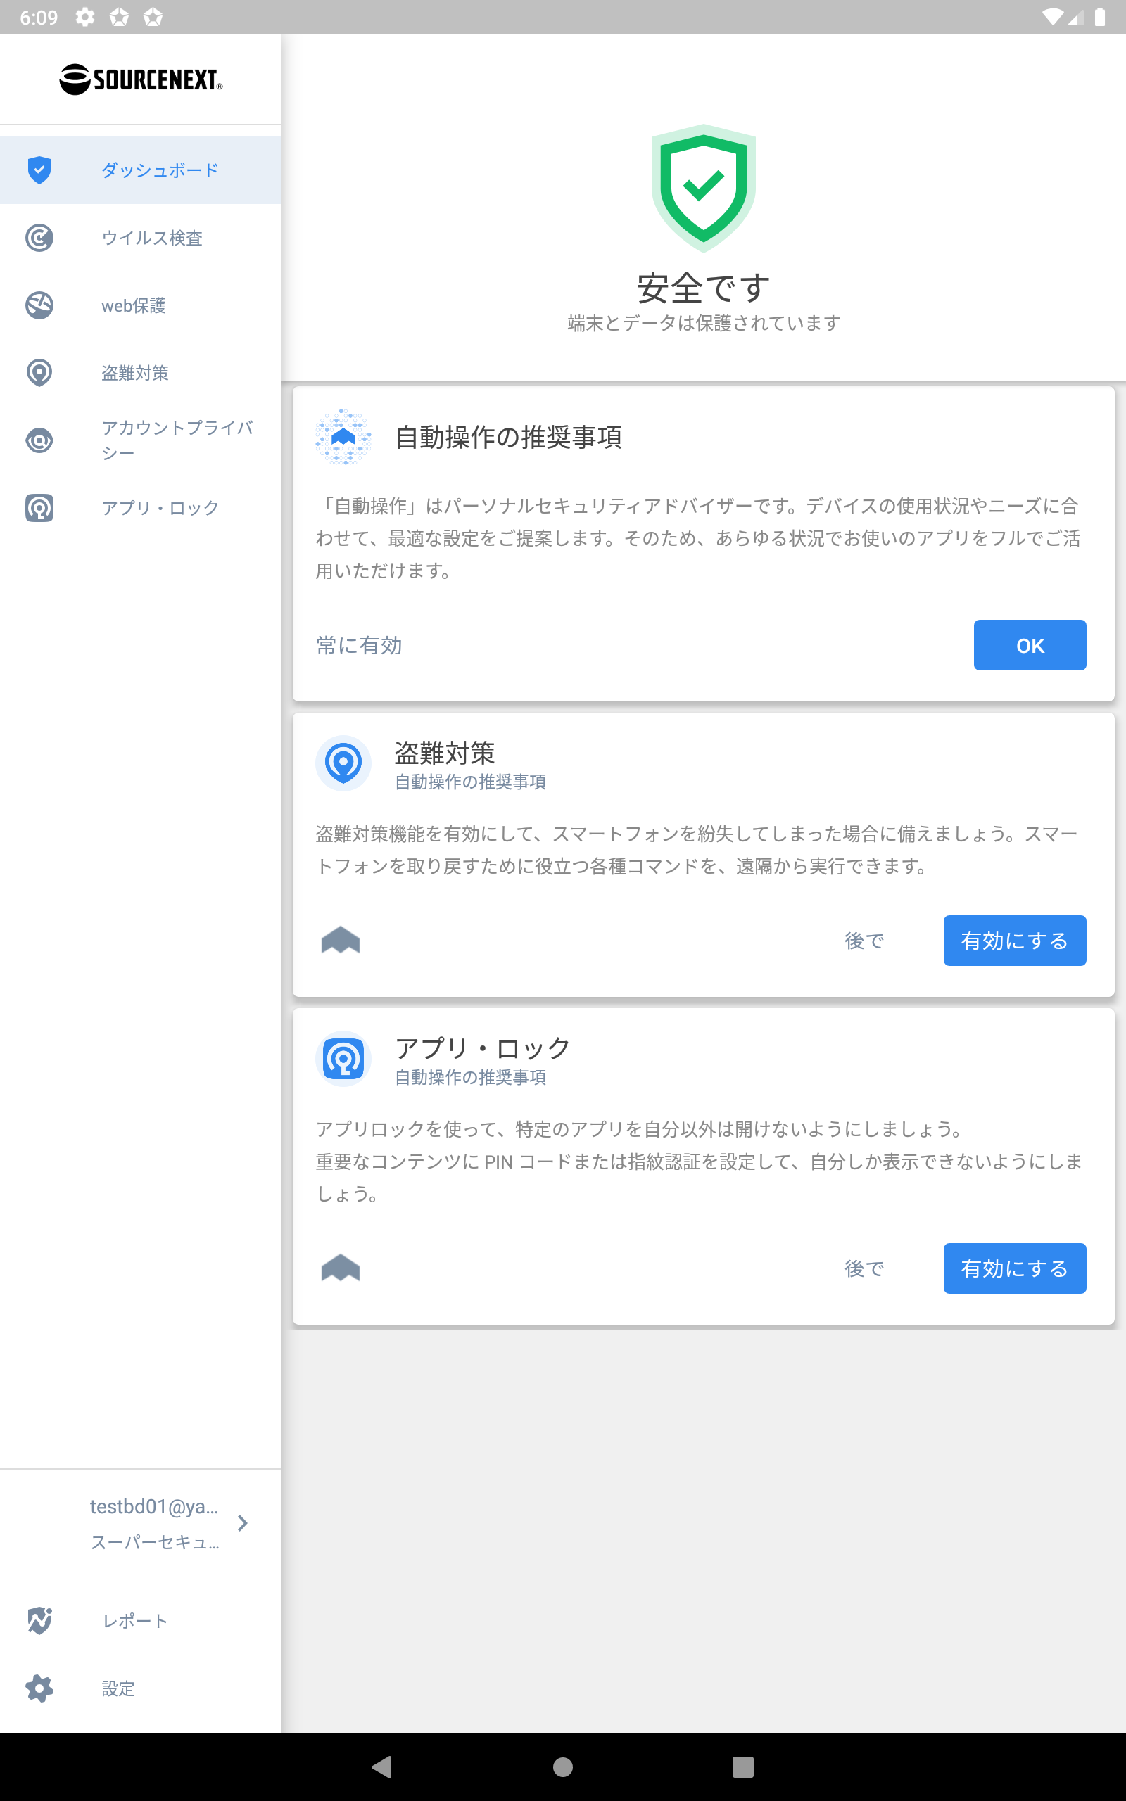
Task: Click the anti-theft location pin sidebar icon
Action: point(39,373)
